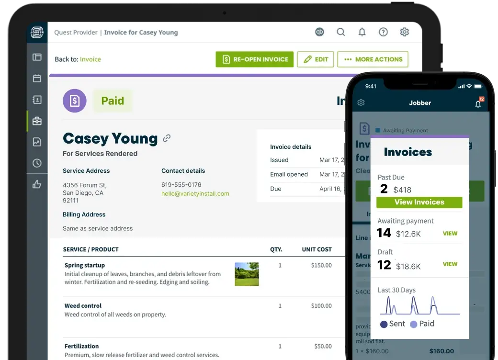The width and height of the screenshot is (498, 360).
Task: Click the Email opened row label
Action: click(289, 174)
